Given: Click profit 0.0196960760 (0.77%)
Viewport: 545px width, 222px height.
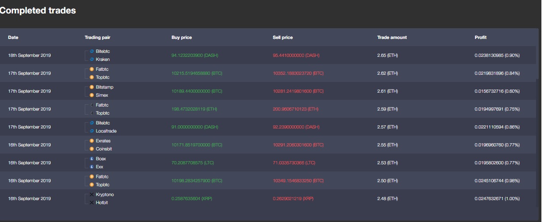Looking at the screenshot, I should (x=497, y=145).
